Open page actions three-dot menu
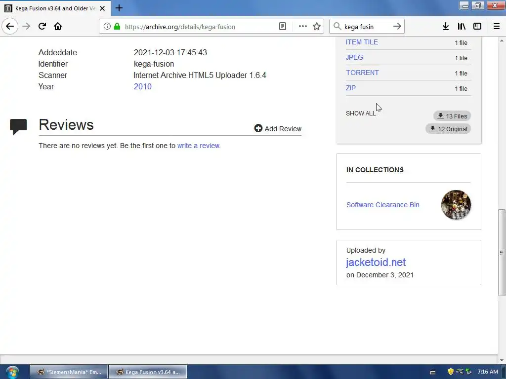The height and width of the screenshot is (379, 506). pos(303,27)
